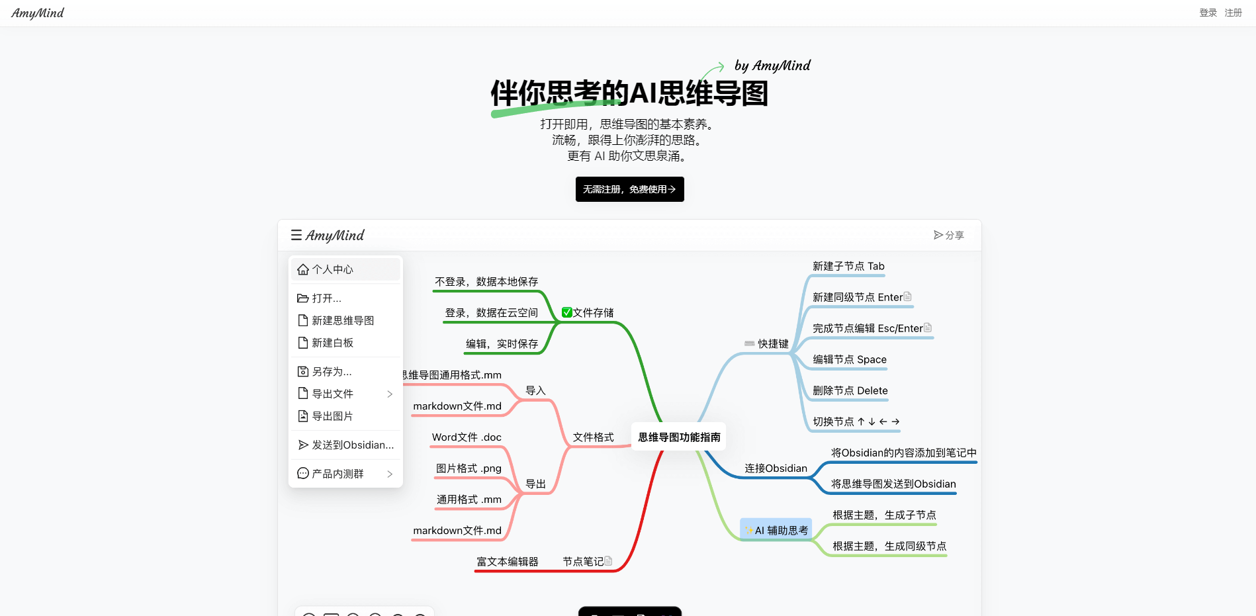The height and width of the screenshot is (616, 1256).
Task: Expand the 导出文件 submenu arrow
Action: tap(390, 394)
